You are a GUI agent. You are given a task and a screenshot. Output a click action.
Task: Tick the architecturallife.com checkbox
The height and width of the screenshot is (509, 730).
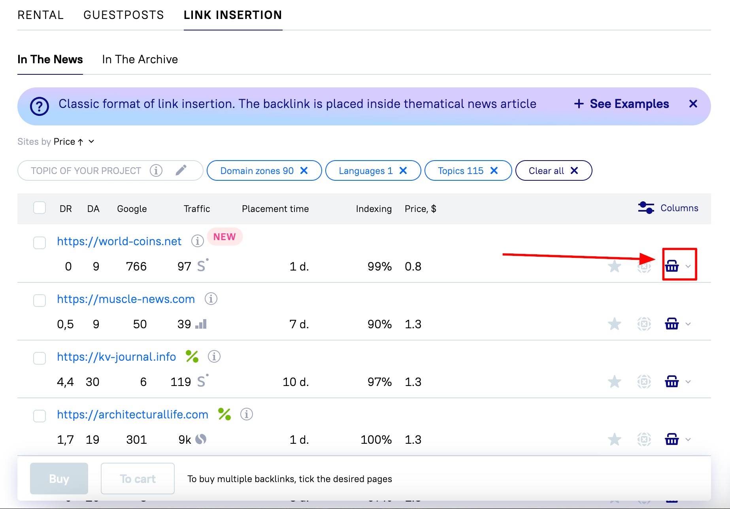tap(40, 416)
